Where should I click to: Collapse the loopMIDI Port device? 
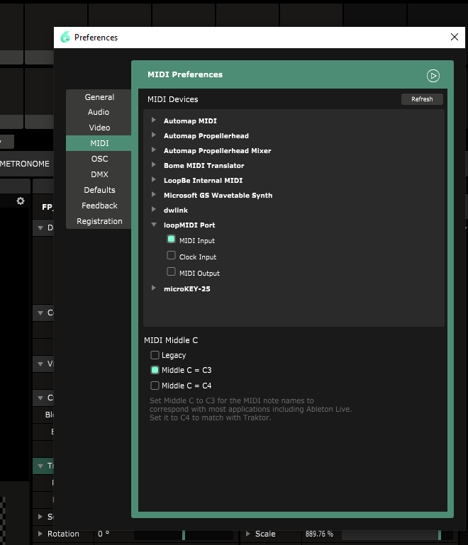(154, 225)
